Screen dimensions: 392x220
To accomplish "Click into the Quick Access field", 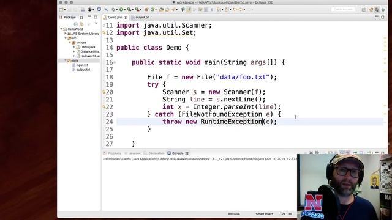I will tap(343, 10).
